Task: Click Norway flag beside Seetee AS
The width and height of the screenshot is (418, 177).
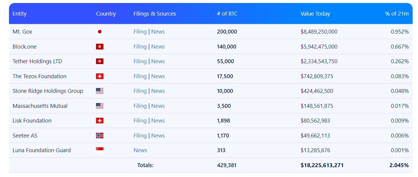Action: (x=100, y=136)
